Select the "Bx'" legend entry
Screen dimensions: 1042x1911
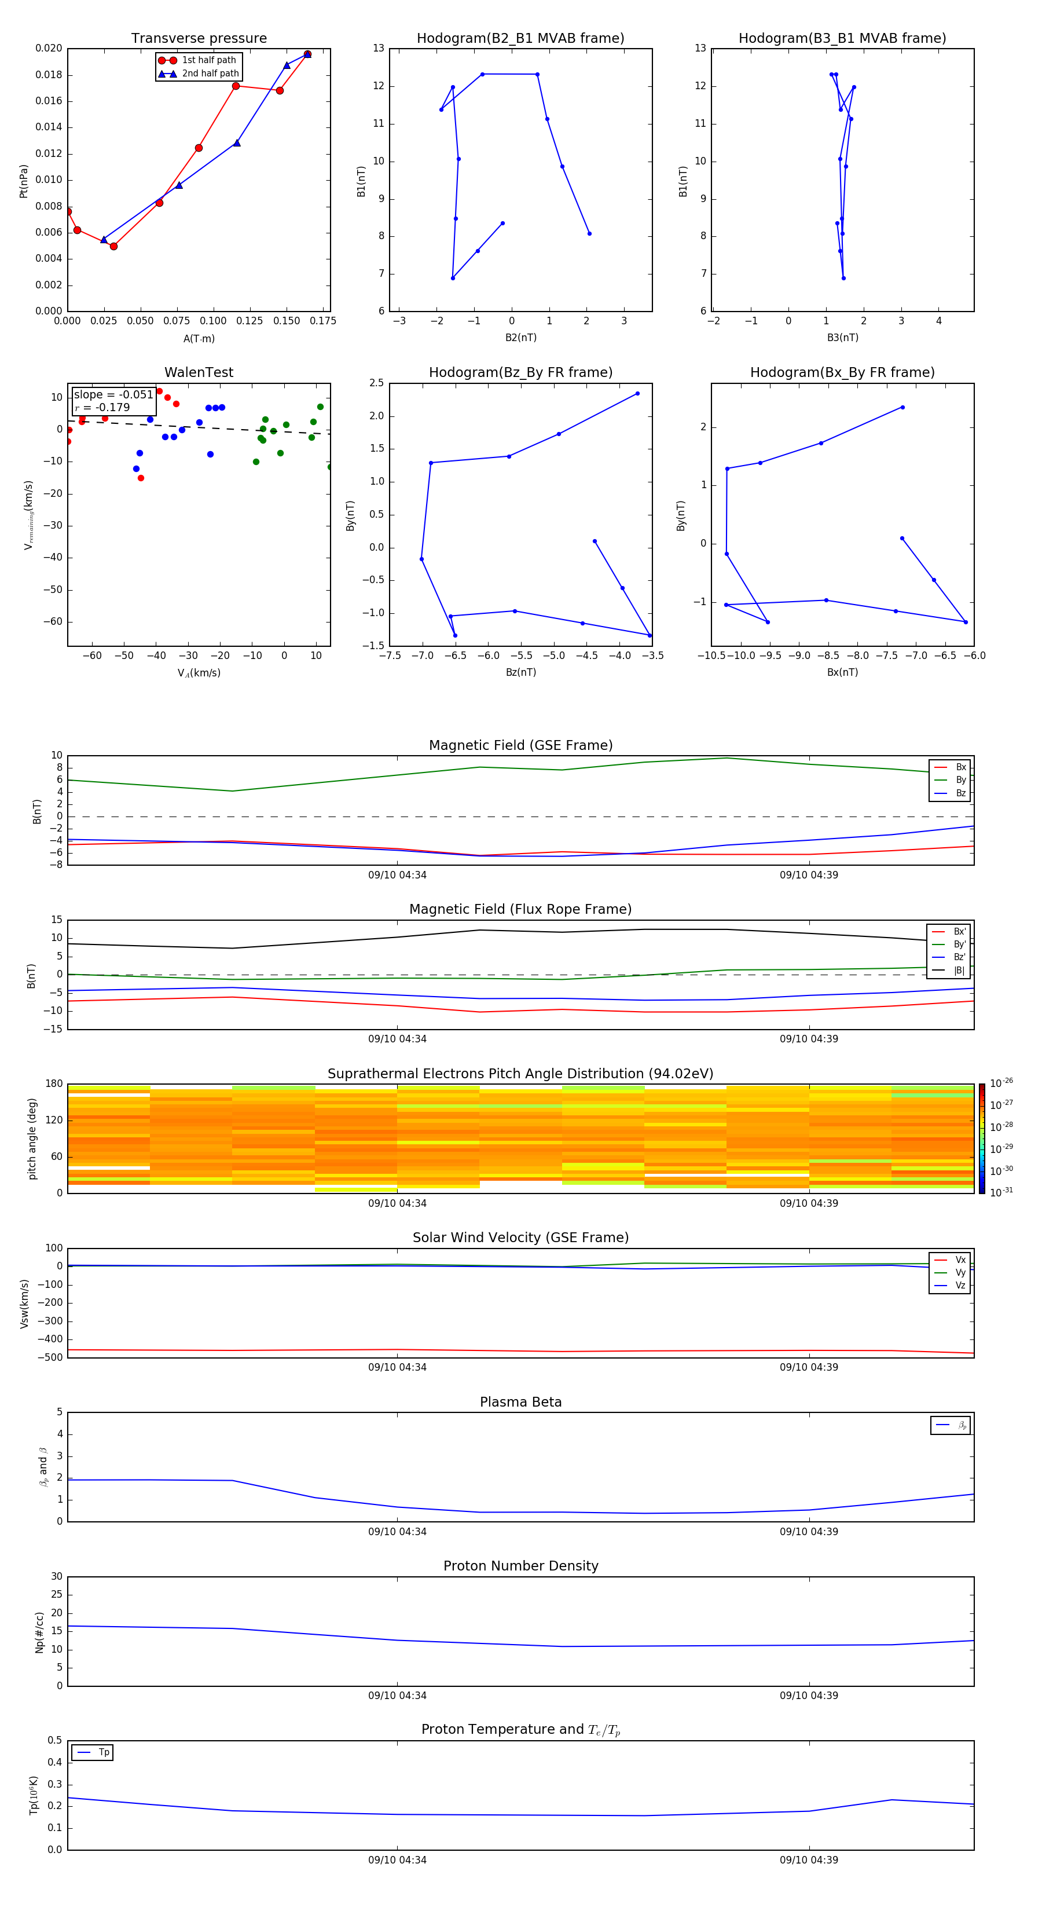click(x=949, y=932)
